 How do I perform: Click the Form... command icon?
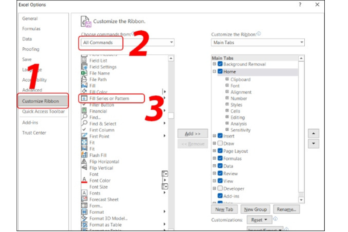pos(84,206)
